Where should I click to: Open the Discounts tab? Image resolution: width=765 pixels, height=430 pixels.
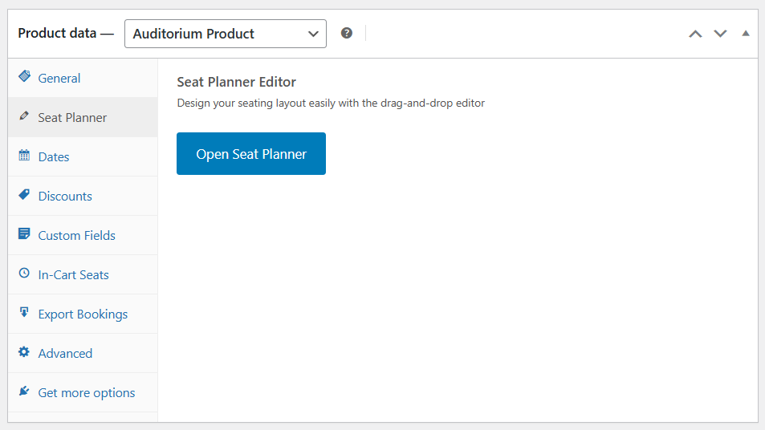point(65,196)
